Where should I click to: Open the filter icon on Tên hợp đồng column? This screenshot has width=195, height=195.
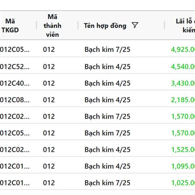click(x=135, y=26)
